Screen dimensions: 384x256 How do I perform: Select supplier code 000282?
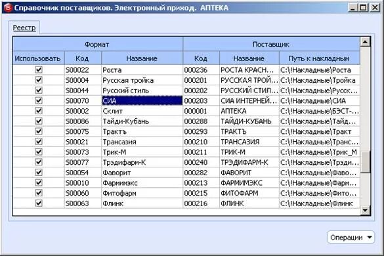201,173
